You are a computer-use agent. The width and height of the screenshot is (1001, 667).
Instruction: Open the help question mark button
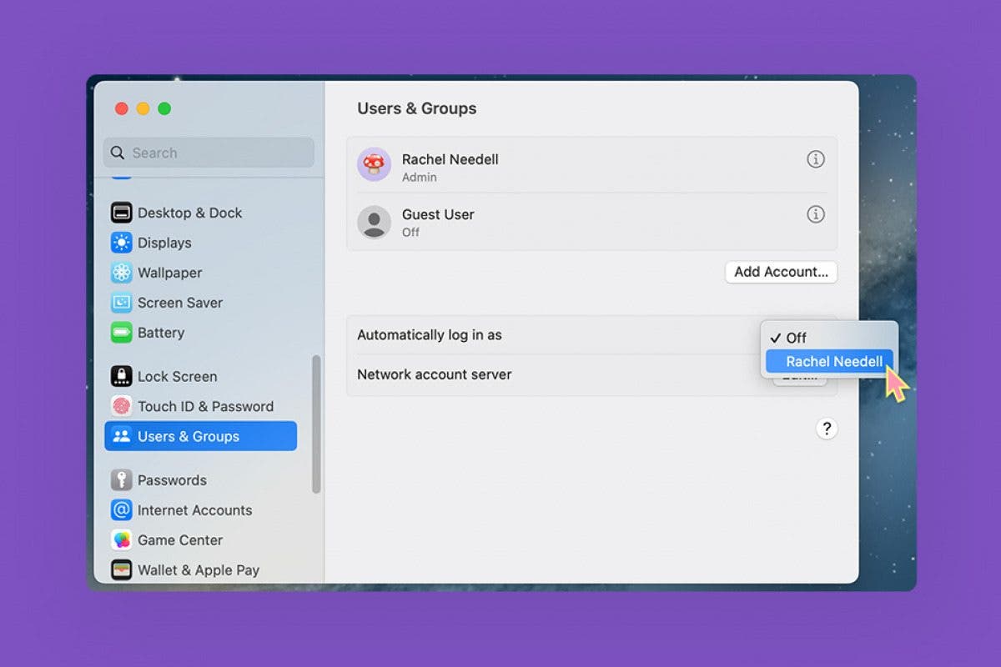pyautogui.click(x=827, y=429)
